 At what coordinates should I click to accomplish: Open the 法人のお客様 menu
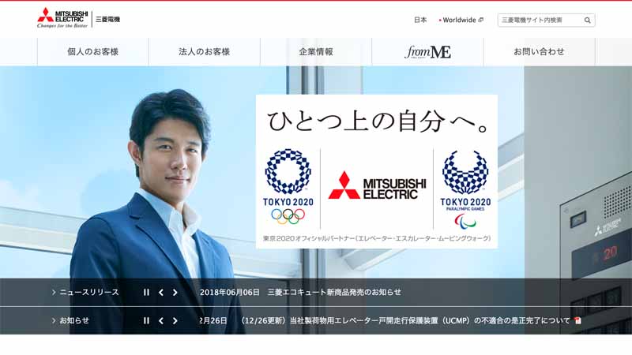(205, 52)
